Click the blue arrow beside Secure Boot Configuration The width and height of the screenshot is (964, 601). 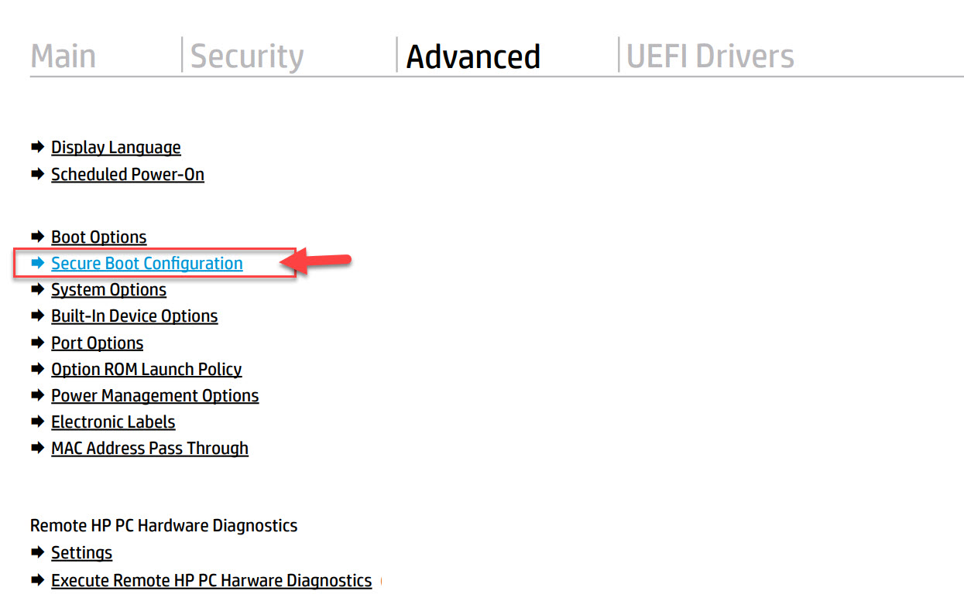pyautogui.click(x=37, y=263)
